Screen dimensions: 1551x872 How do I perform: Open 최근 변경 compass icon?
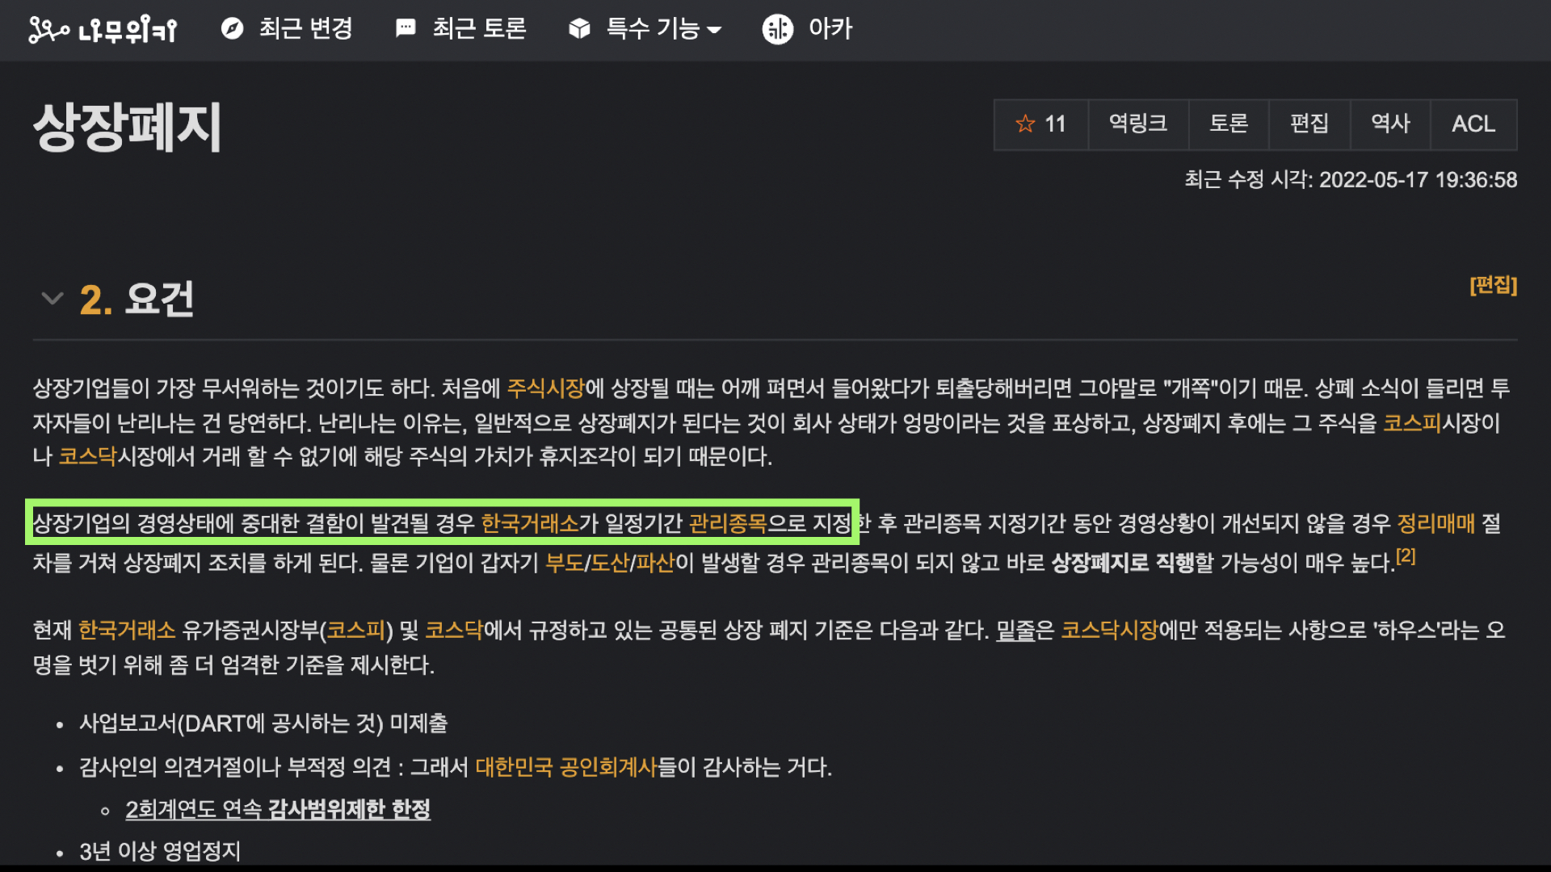(x=232, y=29)
